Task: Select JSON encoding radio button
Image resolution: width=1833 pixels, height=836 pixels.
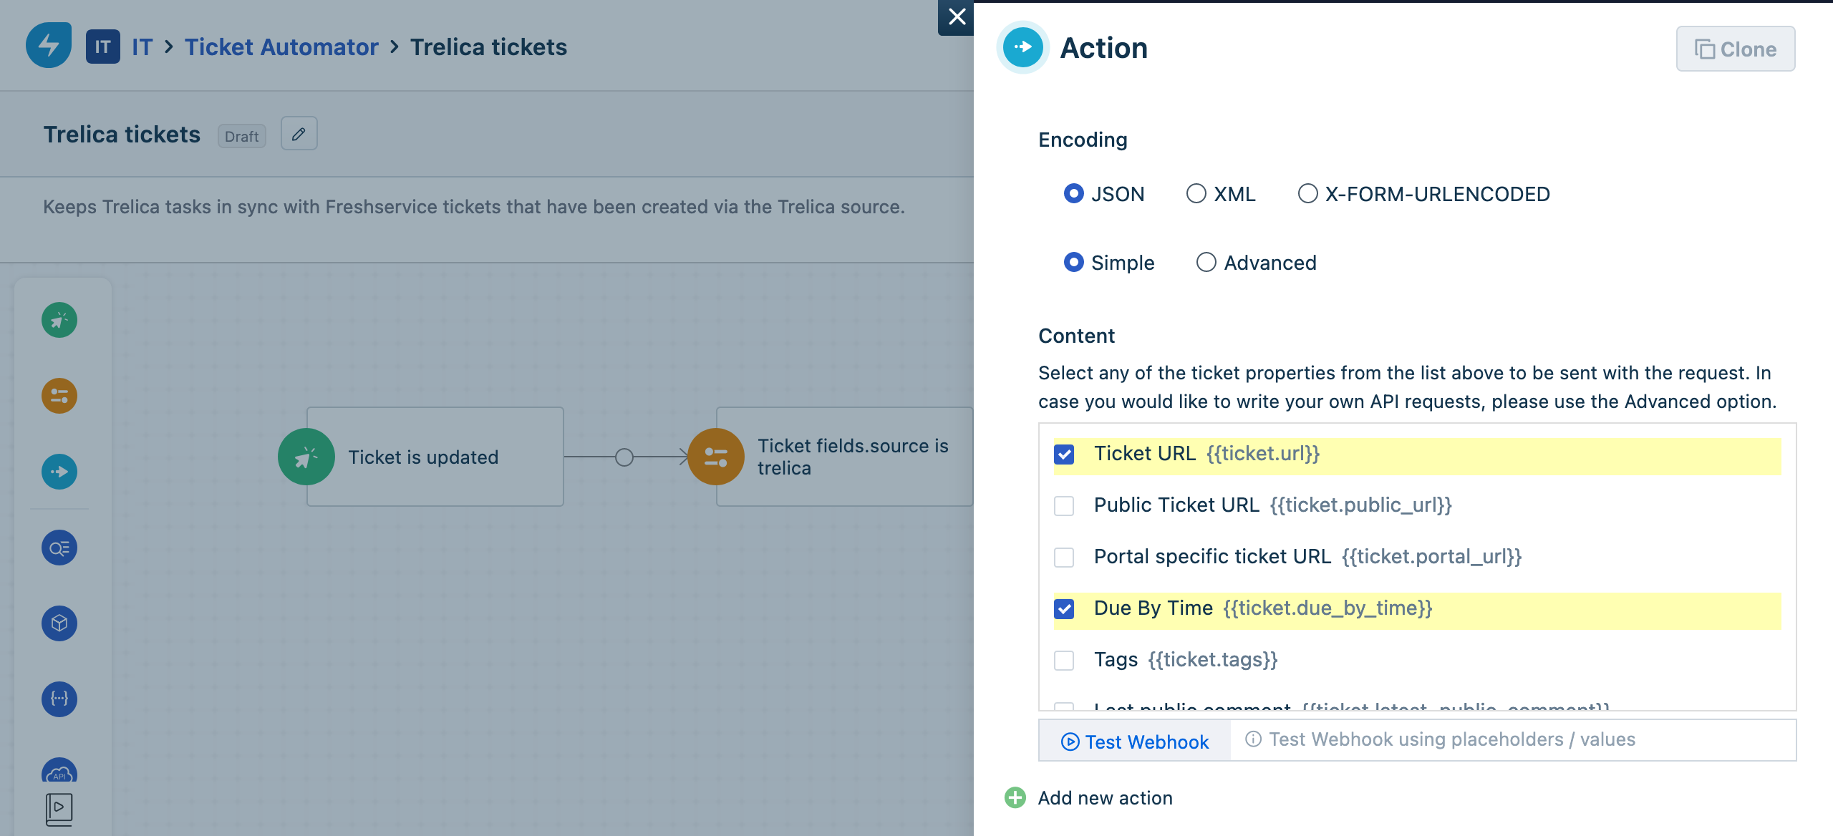Action: [x=1074, y=193]
